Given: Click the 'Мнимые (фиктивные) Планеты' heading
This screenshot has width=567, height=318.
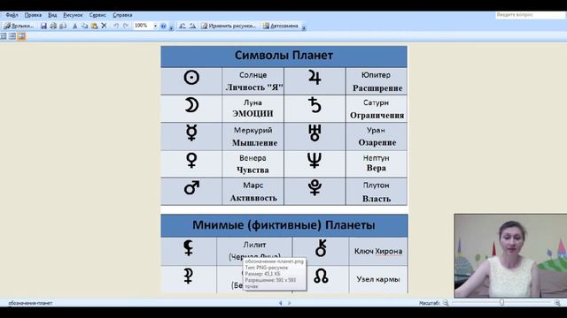Looking at the screenshot, I should pos(283,225).
